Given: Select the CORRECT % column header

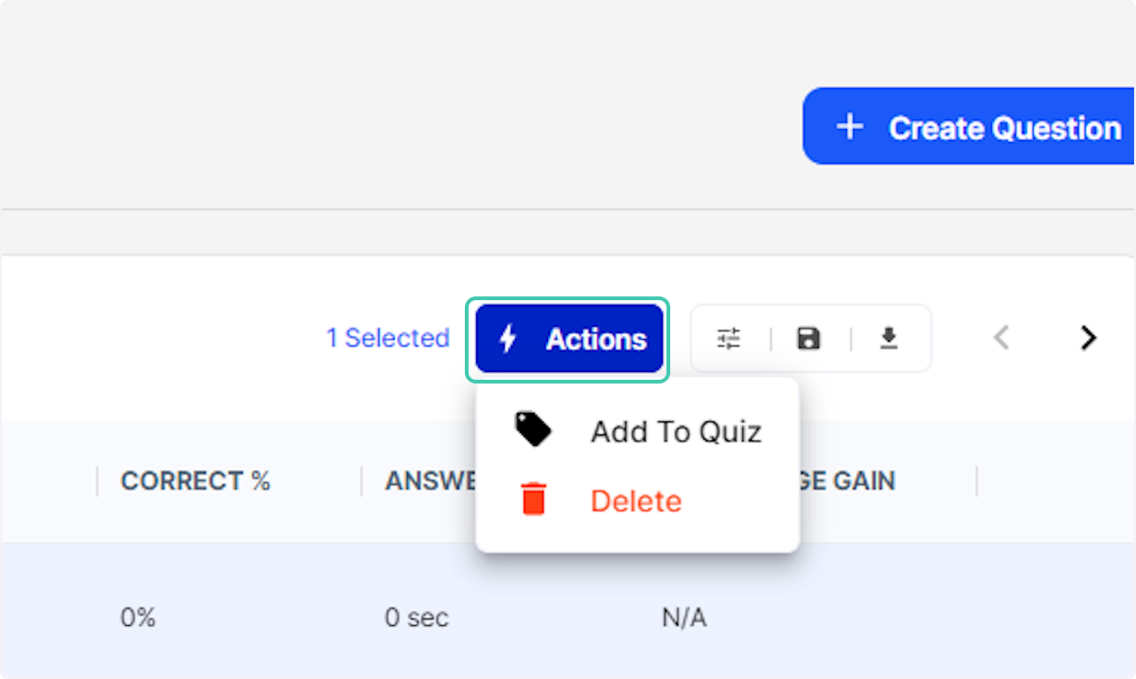Looking at the screenshot, I should tap(194, 481).
